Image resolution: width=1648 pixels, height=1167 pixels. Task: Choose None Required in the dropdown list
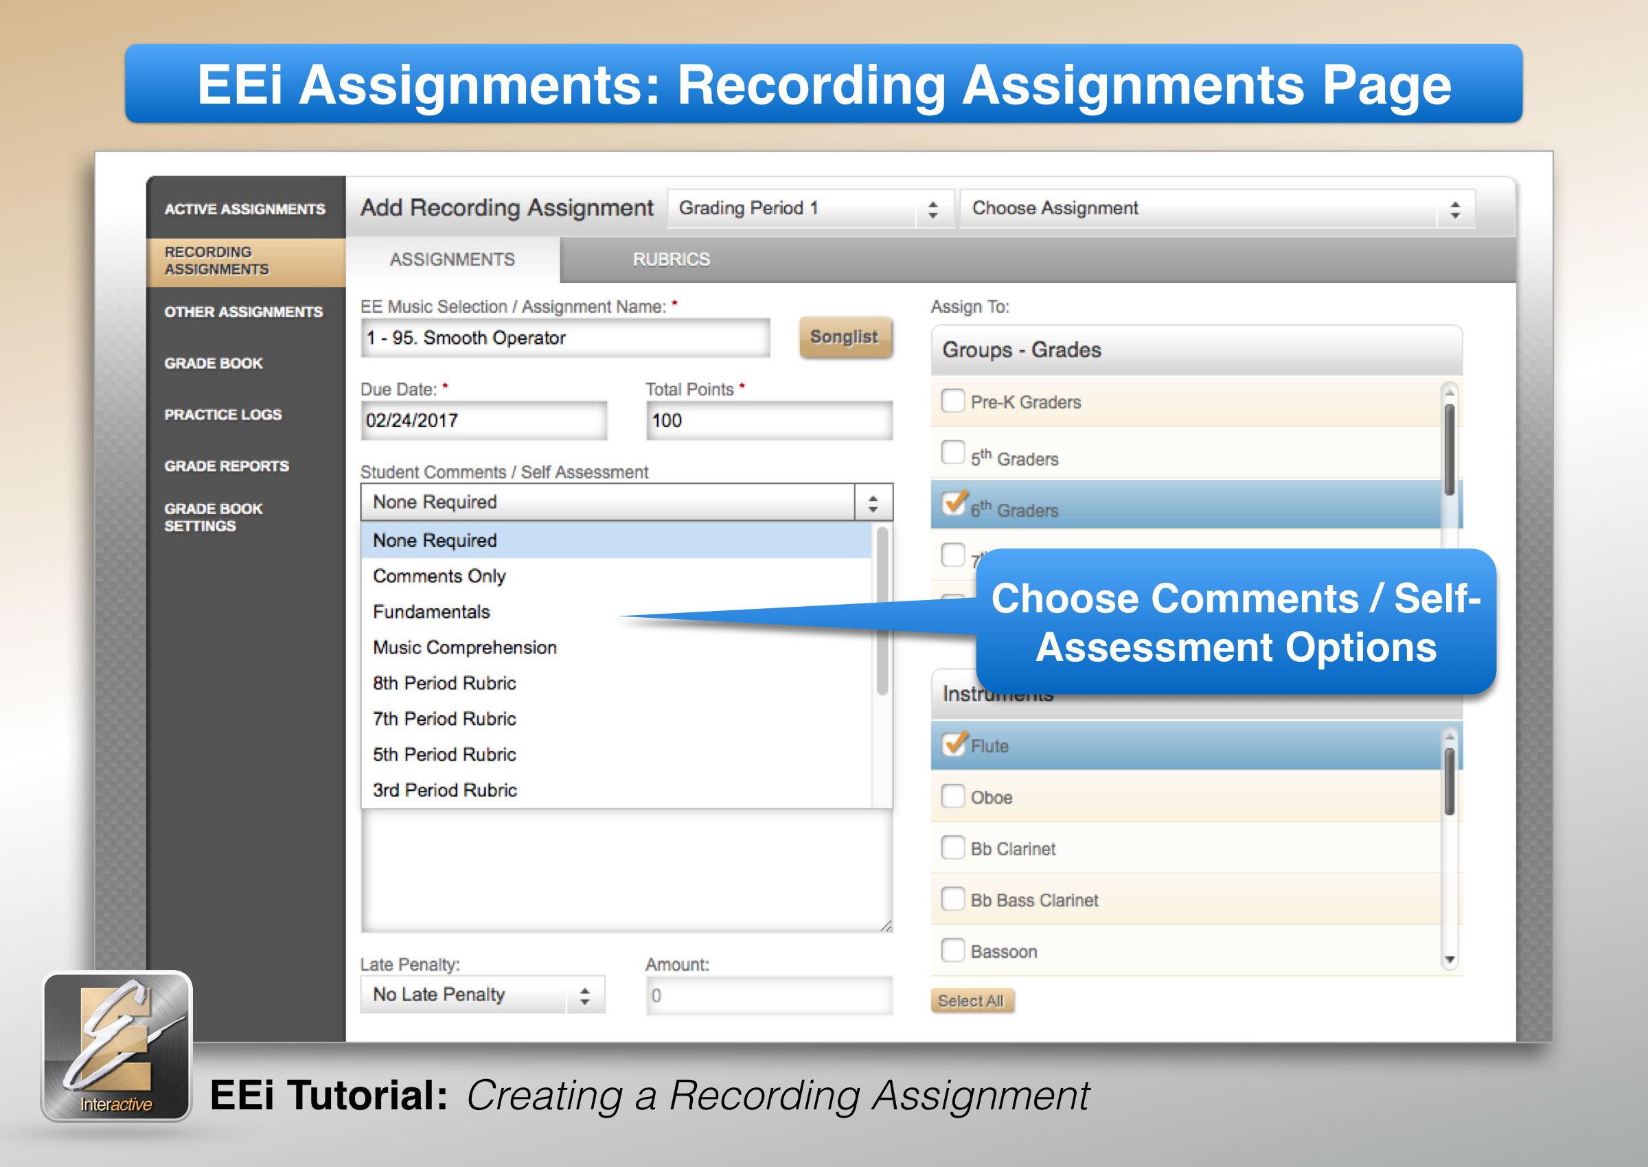617,540
